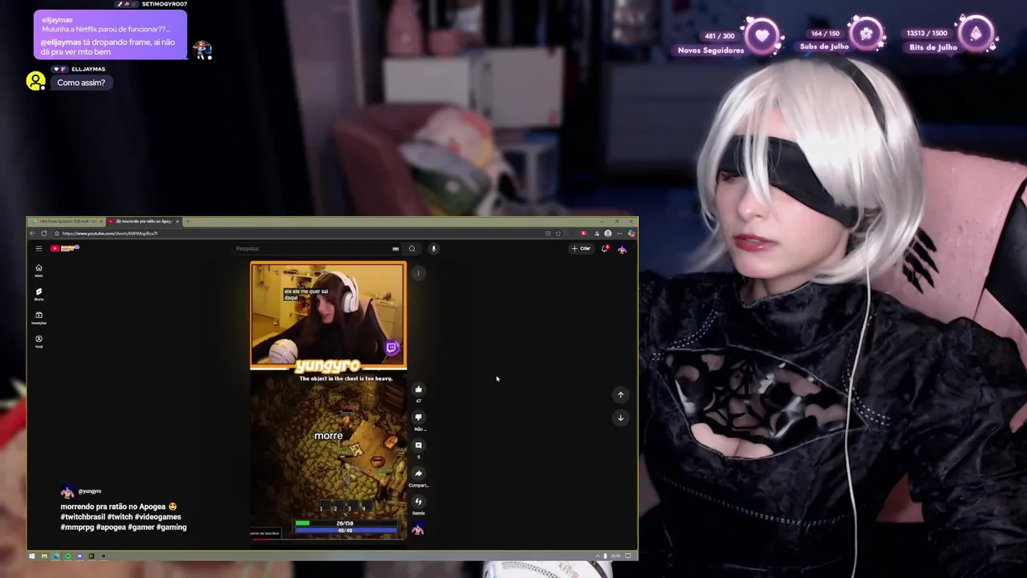Switch to One Piece Episódio browser tab

[66, 221]
